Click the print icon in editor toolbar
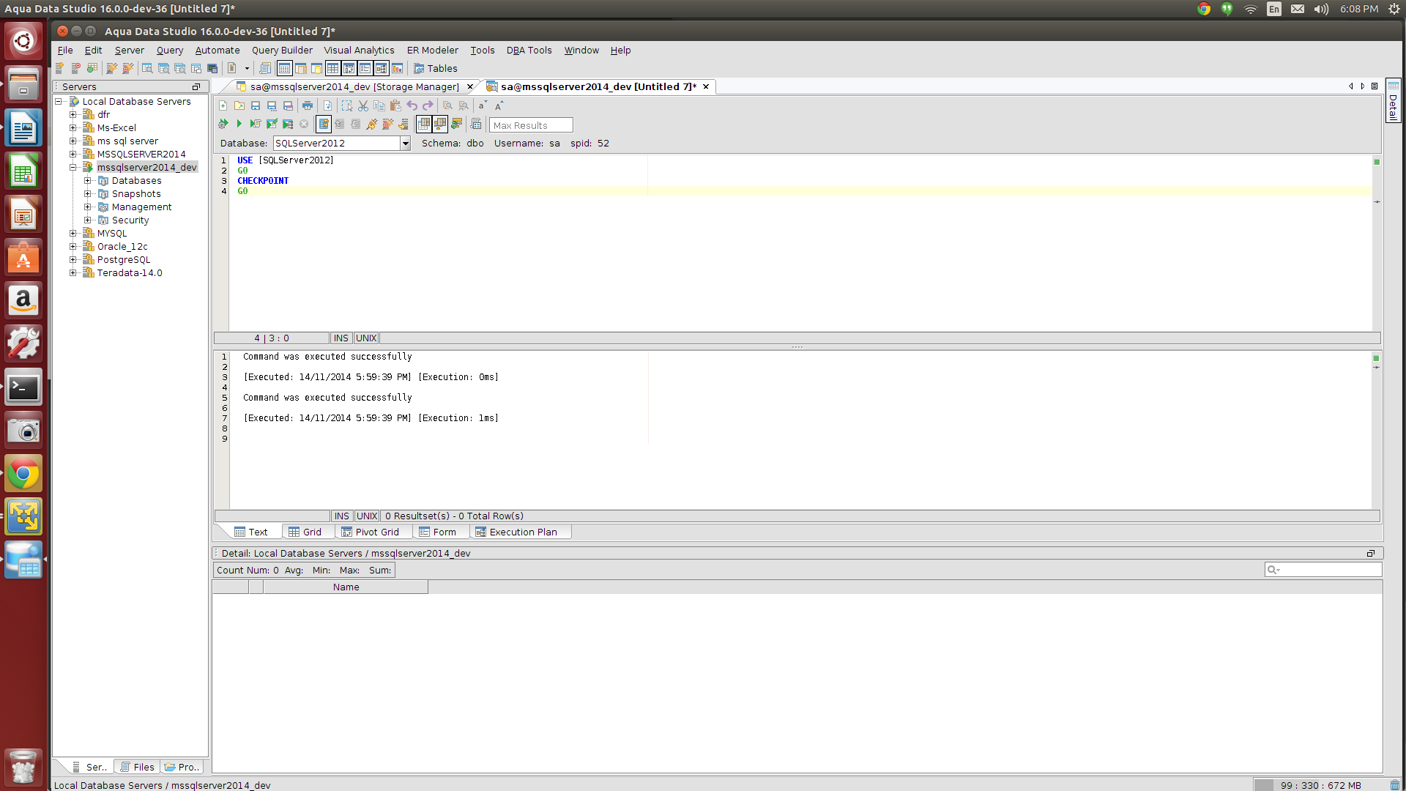The image size is (1406, 791). point(308,105)
